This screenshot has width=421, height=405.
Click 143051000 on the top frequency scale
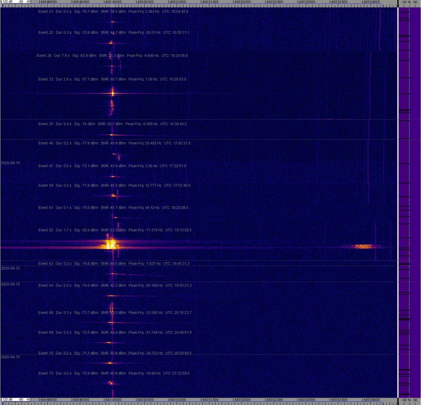[x=177, y=2]
